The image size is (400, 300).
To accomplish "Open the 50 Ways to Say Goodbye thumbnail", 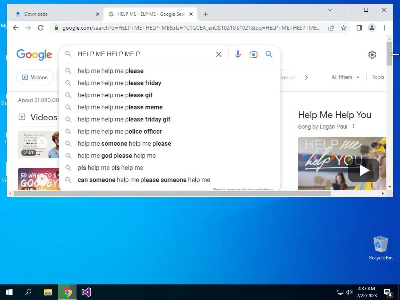I will coord(38,179).
